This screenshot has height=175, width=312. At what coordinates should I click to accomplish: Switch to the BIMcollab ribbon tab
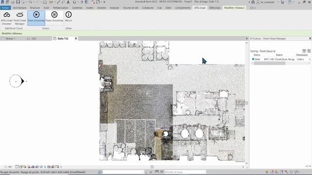[214, 8]
